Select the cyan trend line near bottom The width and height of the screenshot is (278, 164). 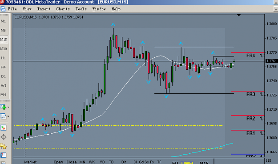point(203,150)
